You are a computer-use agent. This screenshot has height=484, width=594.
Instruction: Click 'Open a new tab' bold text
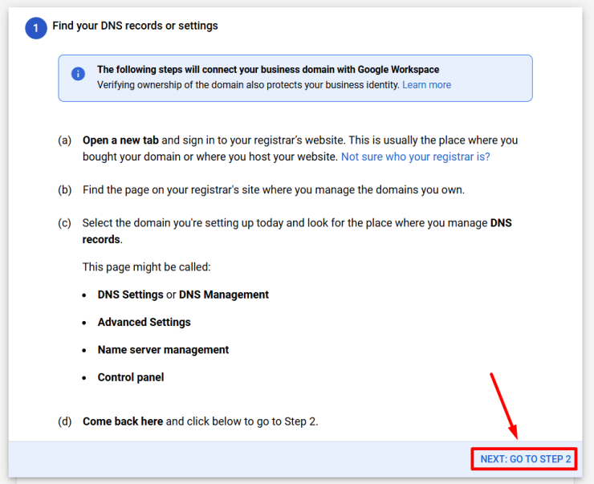[120, 140]
